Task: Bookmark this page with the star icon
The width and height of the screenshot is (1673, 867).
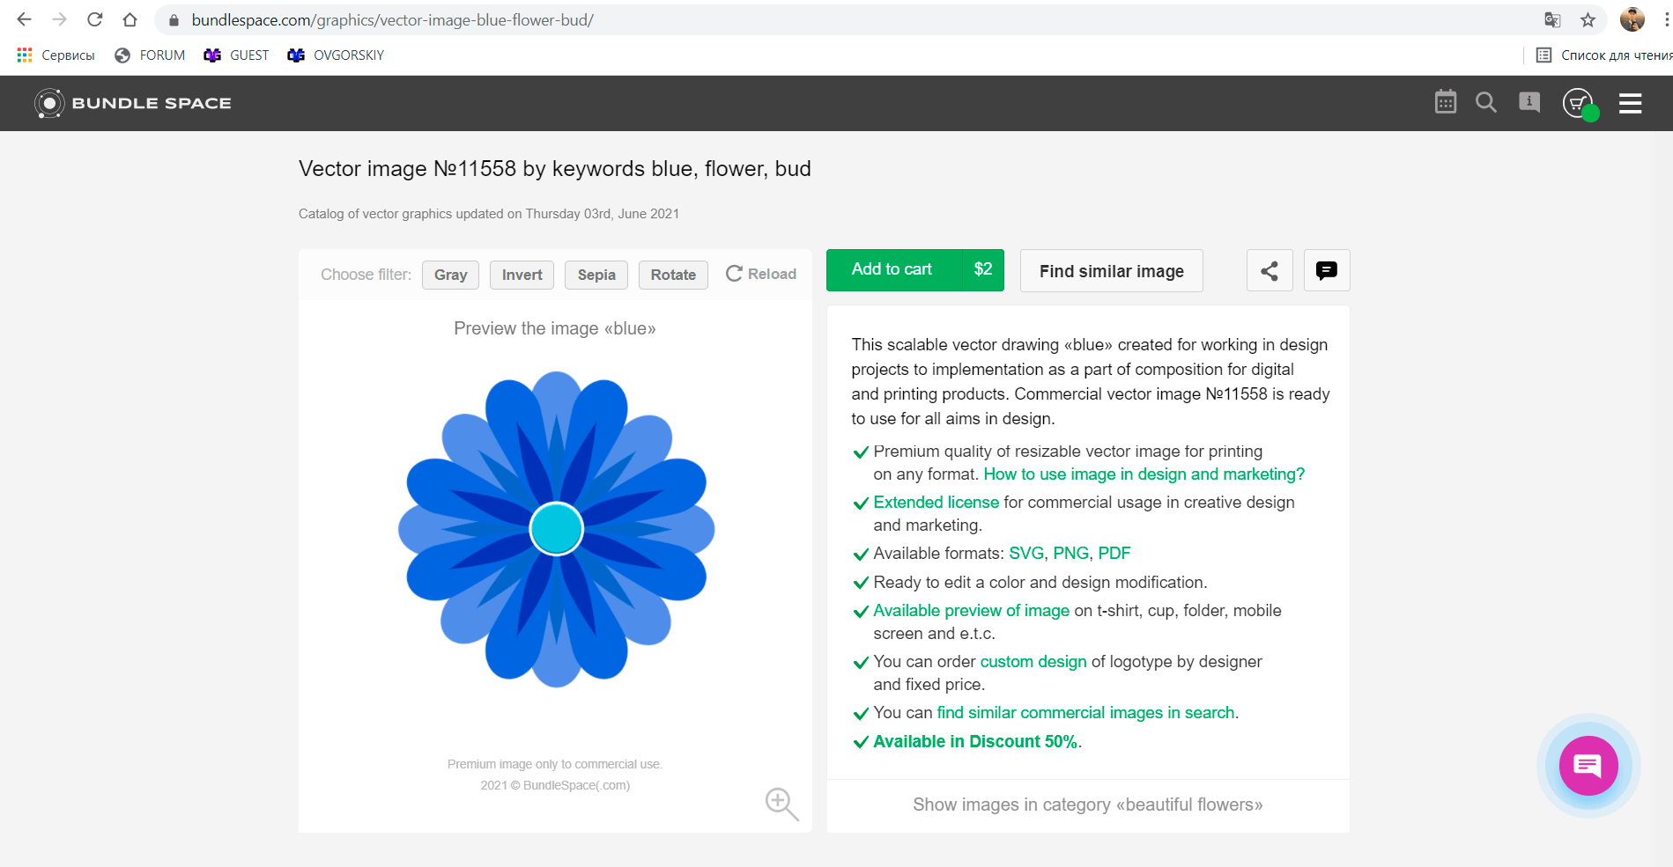Action: (1588, 19)
